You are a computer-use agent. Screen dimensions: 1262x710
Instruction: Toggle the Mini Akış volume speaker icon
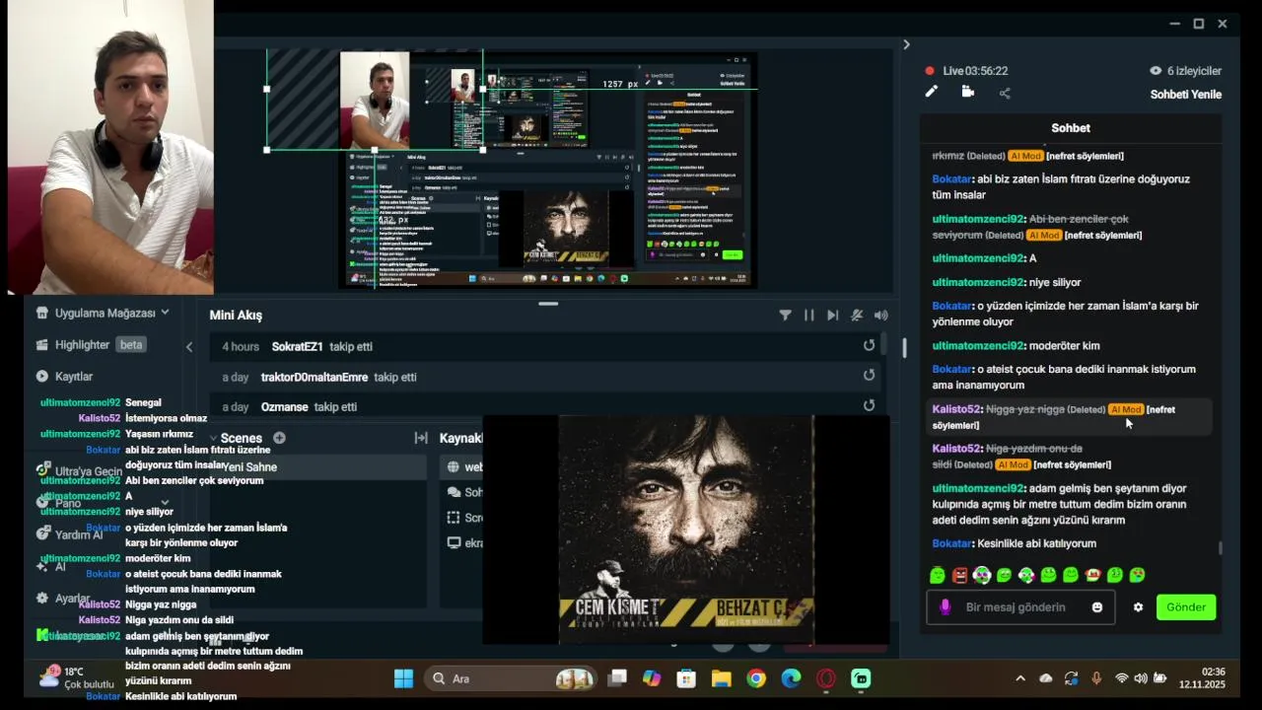pos(880,316)
